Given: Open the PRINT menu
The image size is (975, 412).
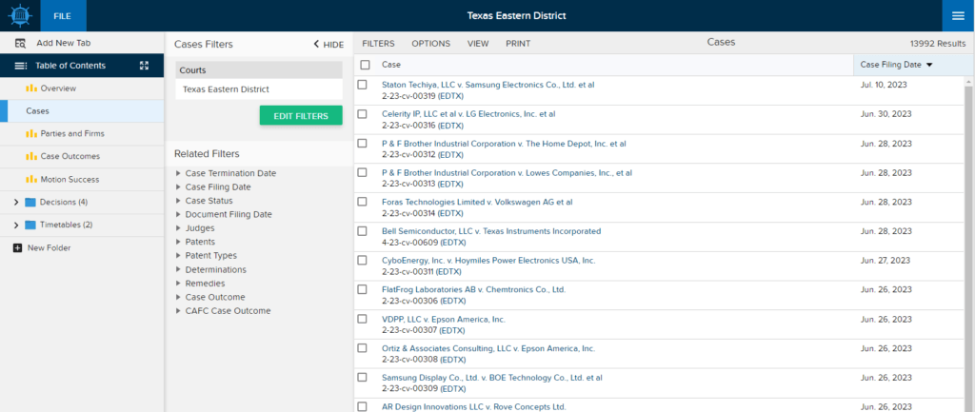Looking at the screenshot, I should tap(518, 44).
